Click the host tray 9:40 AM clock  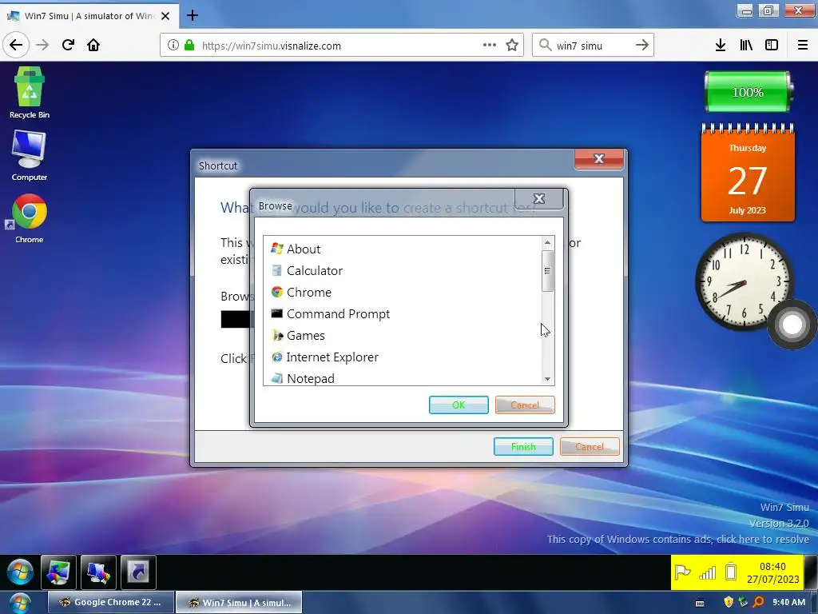click(x=788, y=602)
